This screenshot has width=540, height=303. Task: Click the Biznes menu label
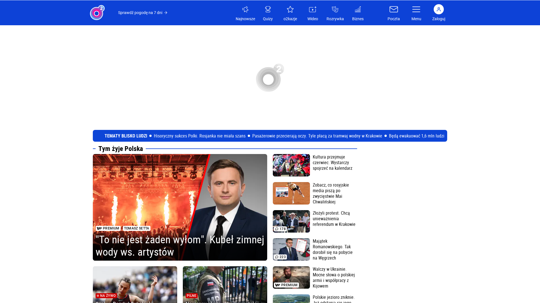pyautogui.click(x=358, y=19)
